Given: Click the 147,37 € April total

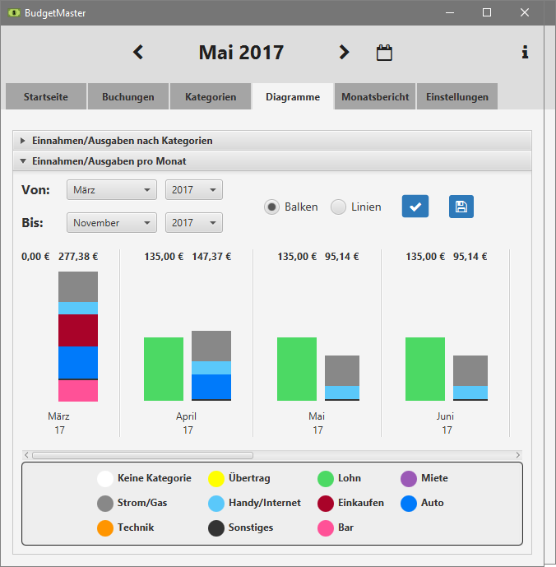Looking at the screenshot, I should point(211,257).
